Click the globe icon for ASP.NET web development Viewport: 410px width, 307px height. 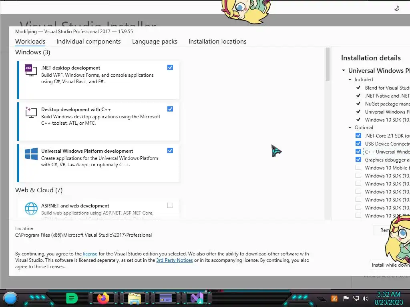click(x=31, y=209)
